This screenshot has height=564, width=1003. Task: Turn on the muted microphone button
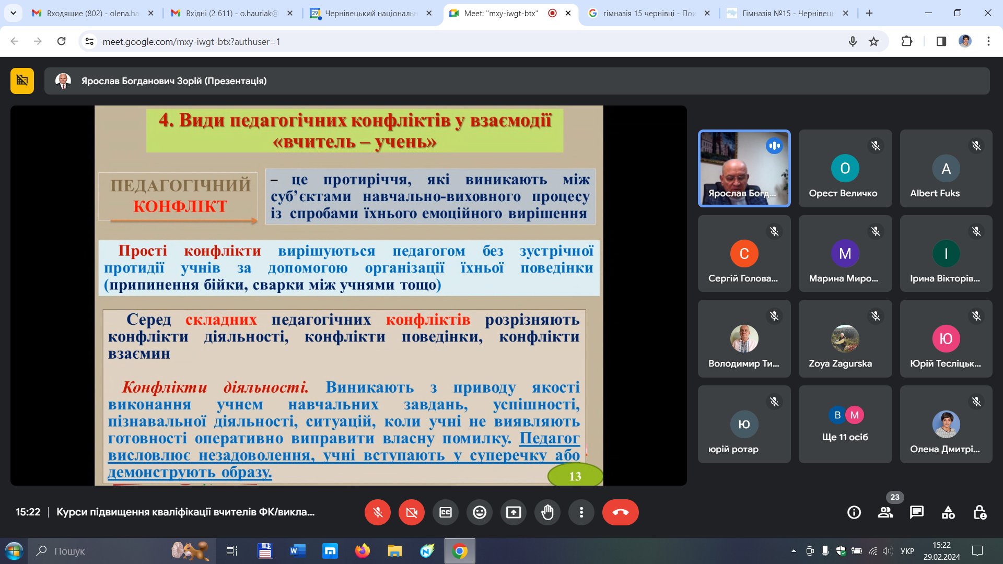(378, 512)
